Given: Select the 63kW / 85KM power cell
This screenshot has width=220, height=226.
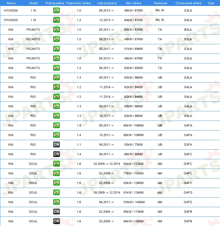Looking at the screenshot, I should pyautogui.click(x=134, y=68).
